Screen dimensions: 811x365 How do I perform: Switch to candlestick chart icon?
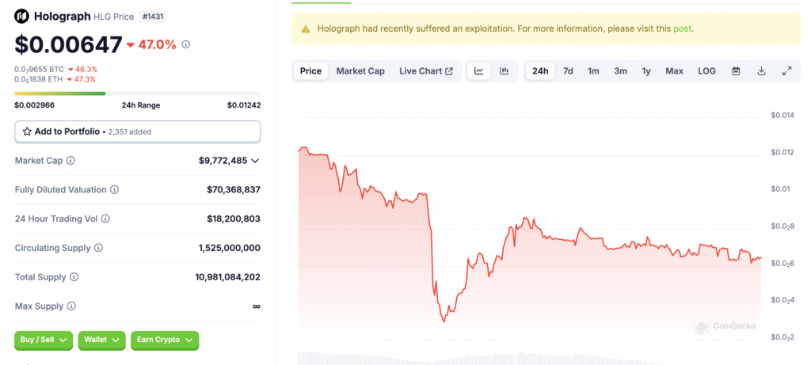coord(504,71)
